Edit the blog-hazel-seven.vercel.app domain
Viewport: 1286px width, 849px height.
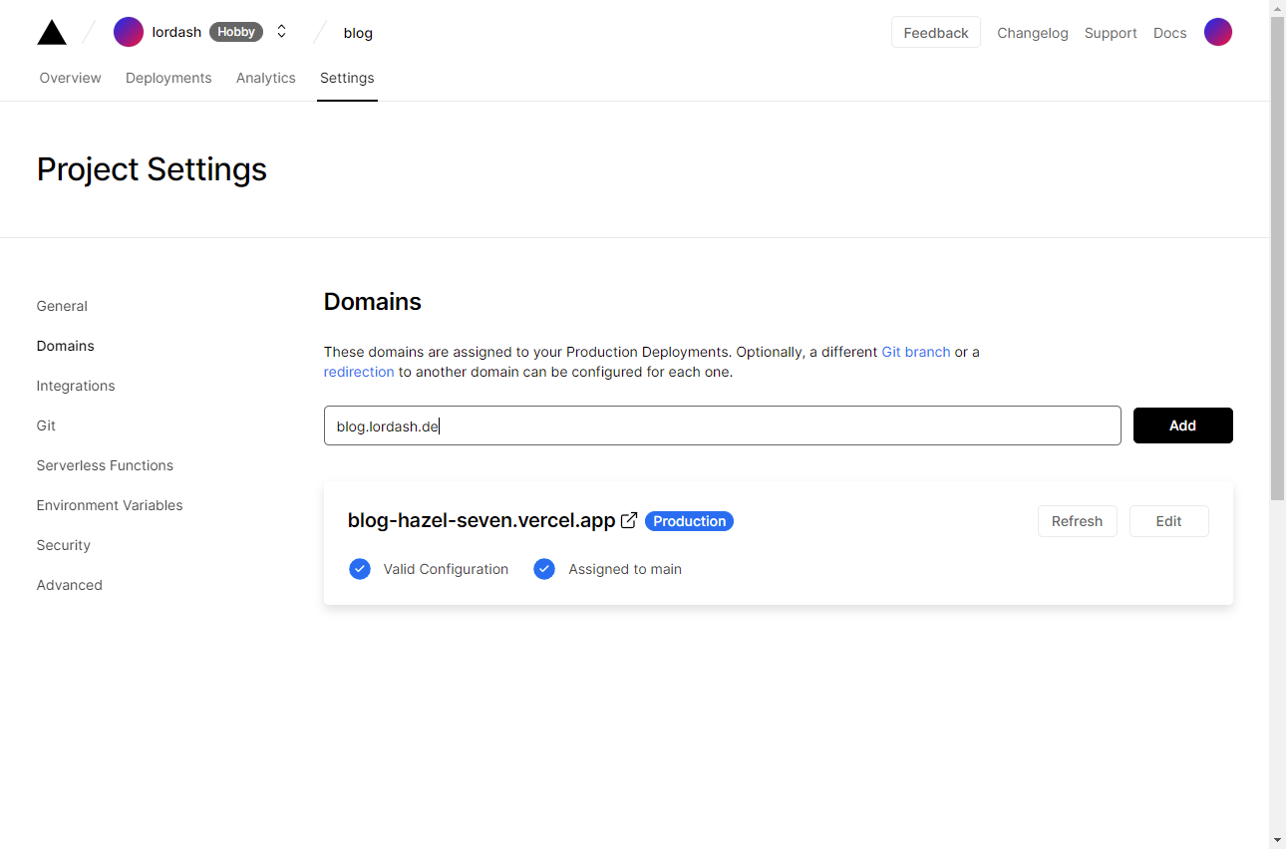[x=1169, y=521]
